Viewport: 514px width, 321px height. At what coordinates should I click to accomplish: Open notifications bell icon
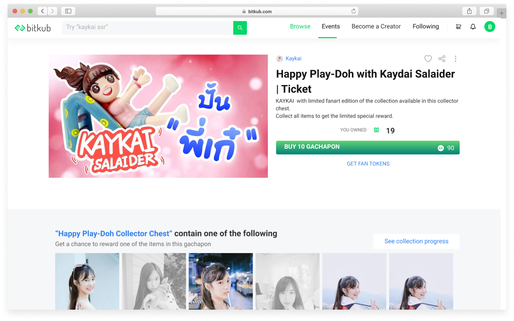473,27
